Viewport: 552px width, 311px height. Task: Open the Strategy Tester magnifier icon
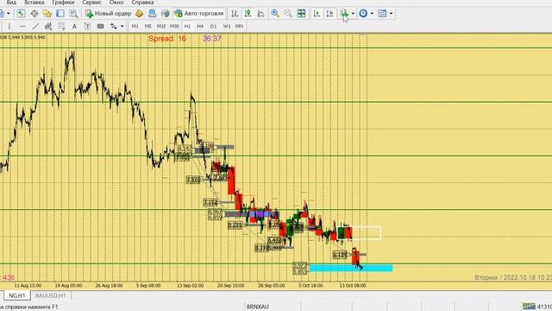pyautogui.click(x=73, y=14)
